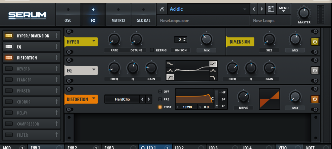
Task: Click the distortion filter type HP/BP/LP slider
Action: pyautogui.click(x=217, y=99)
